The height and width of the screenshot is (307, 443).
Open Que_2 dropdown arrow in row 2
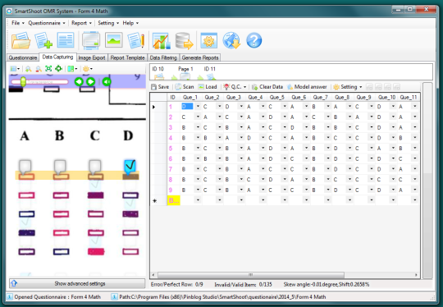[220, 117]
